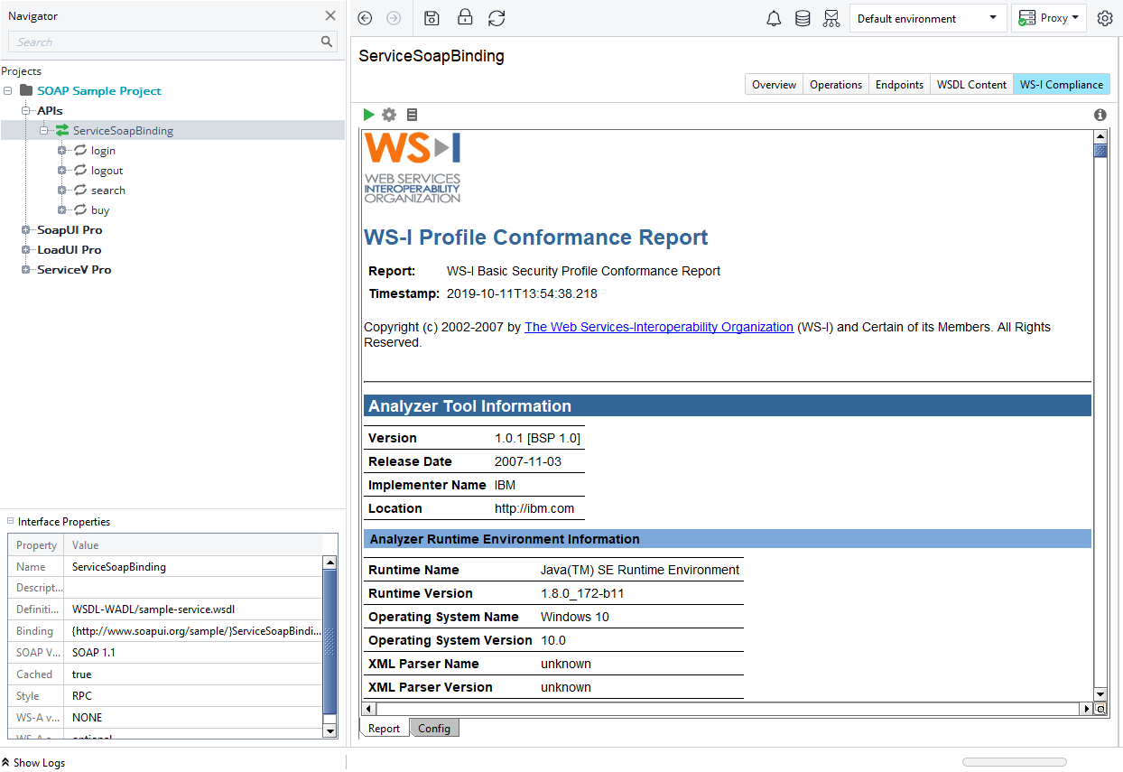The width and height of the screenshot is (1123, 772).
Task: Click the report vertical scrollbar up arrow
Action: tap(1100, 135)
